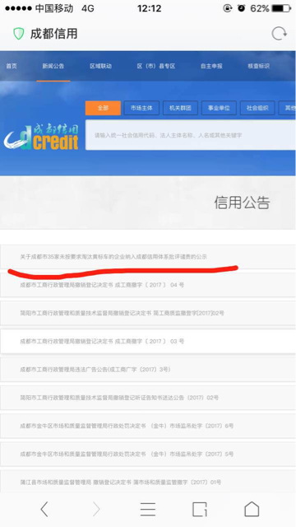Screen dimensions: 296x527
Task: Open the 区域联动 navigation tab
Action: click(100, 66)
